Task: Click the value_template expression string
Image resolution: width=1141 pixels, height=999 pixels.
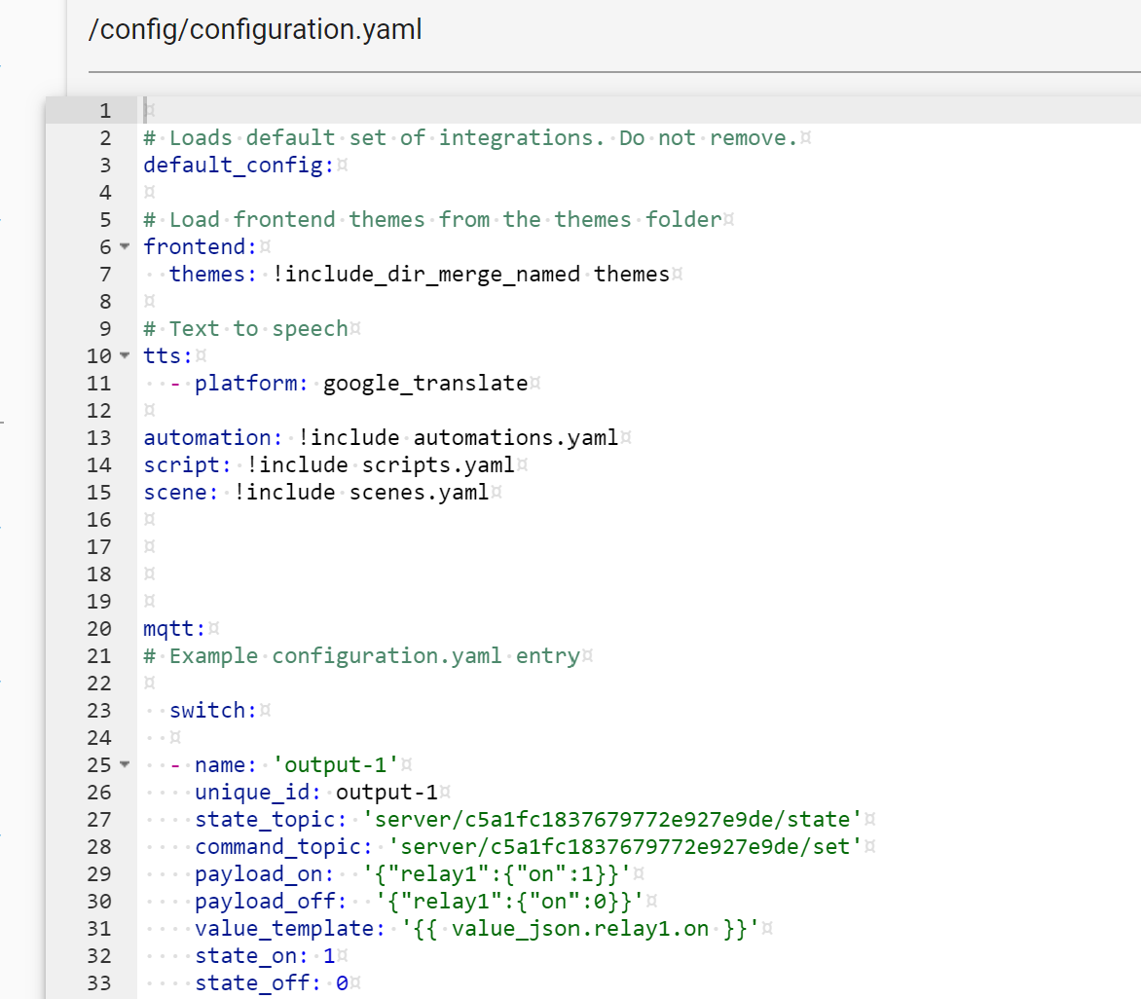Action: [x=579, y=929]
